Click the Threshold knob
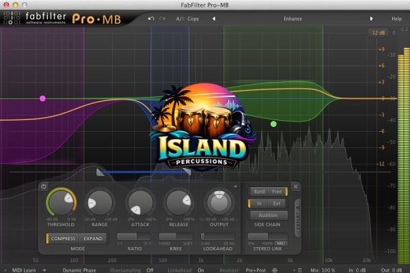 61,203
